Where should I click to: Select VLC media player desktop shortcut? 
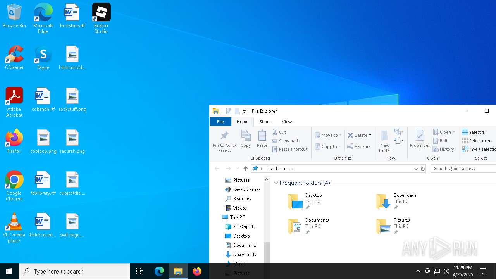click(x=14, y=228)
